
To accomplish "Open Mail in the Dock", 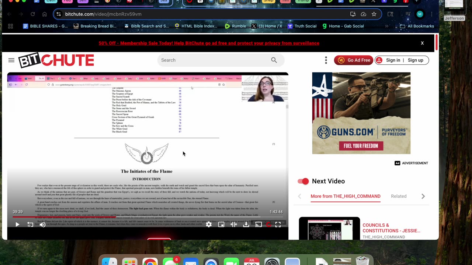I will tap(190, 262).
